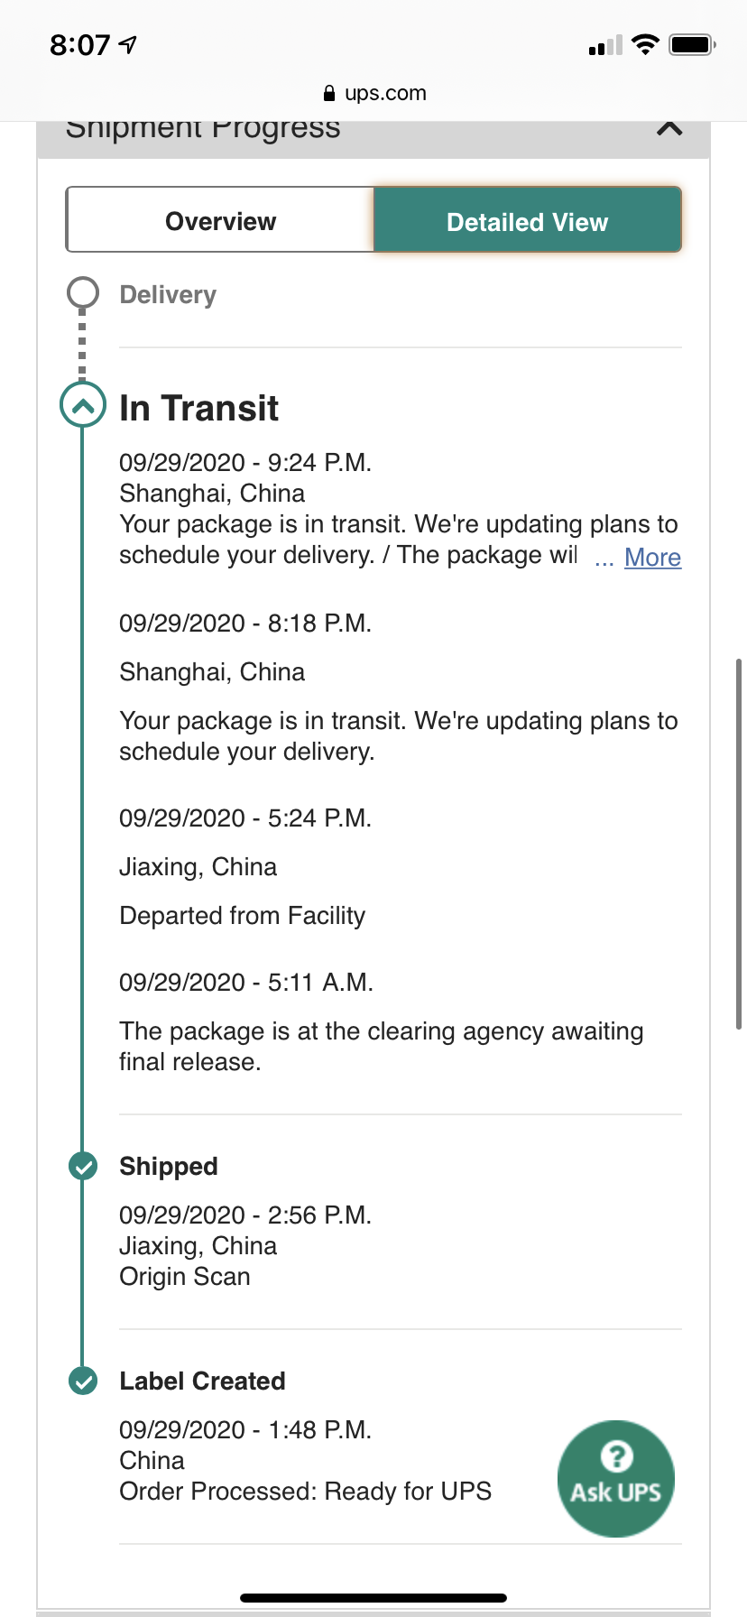The height and width of the screenshot is (1617, 747).
Task: Tap the question mark in Ask UPS
Action: pos(616,1455)
